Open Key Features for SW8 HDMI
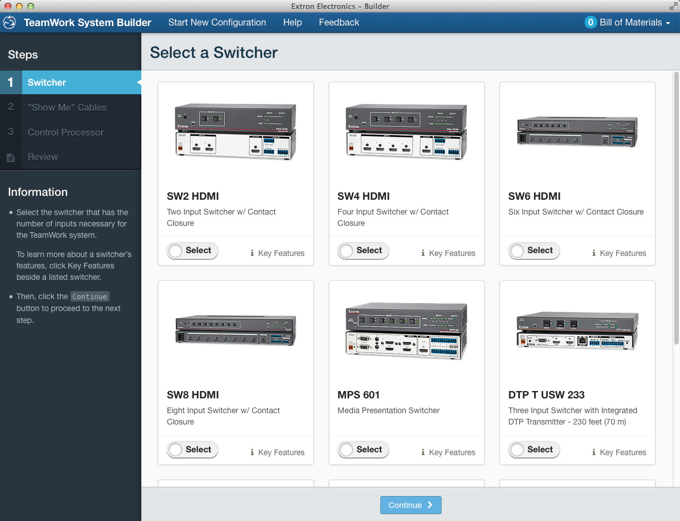The image size is (680, 521). tap(277, 452)
